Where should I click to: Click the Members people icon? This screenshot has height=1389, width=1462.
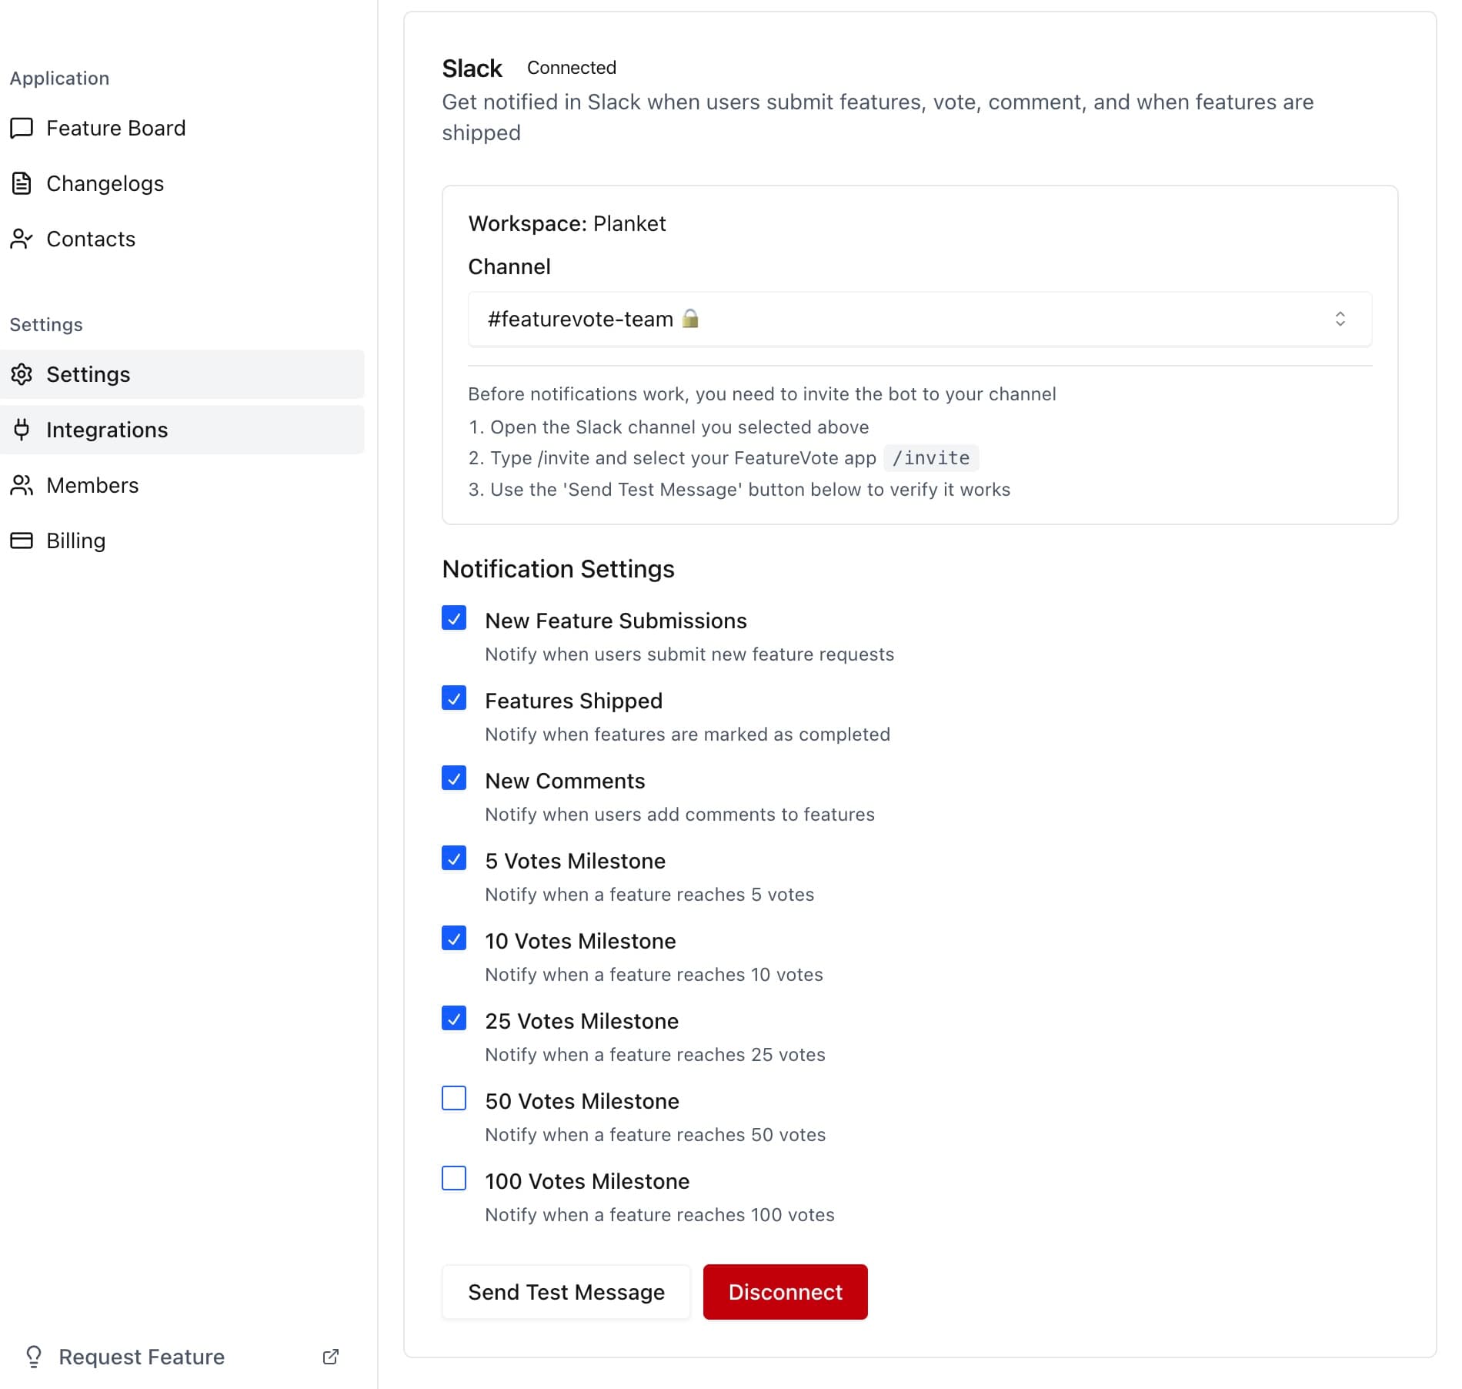22,485
